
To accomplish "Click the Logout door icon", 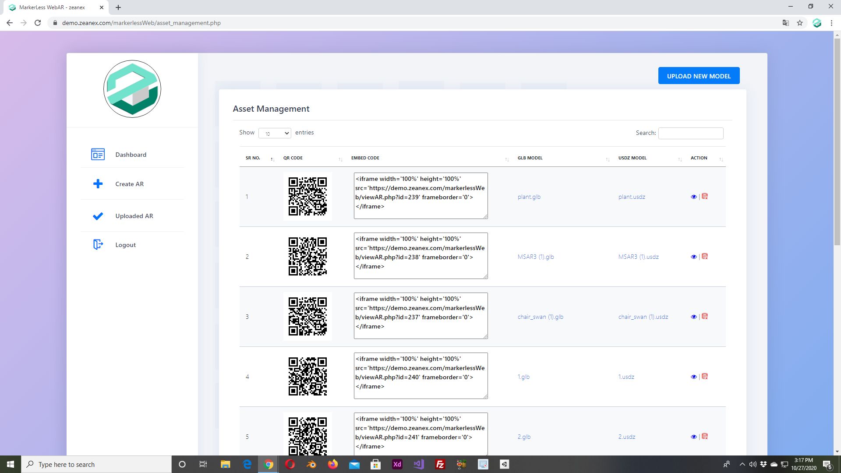I will coord(98,245).
